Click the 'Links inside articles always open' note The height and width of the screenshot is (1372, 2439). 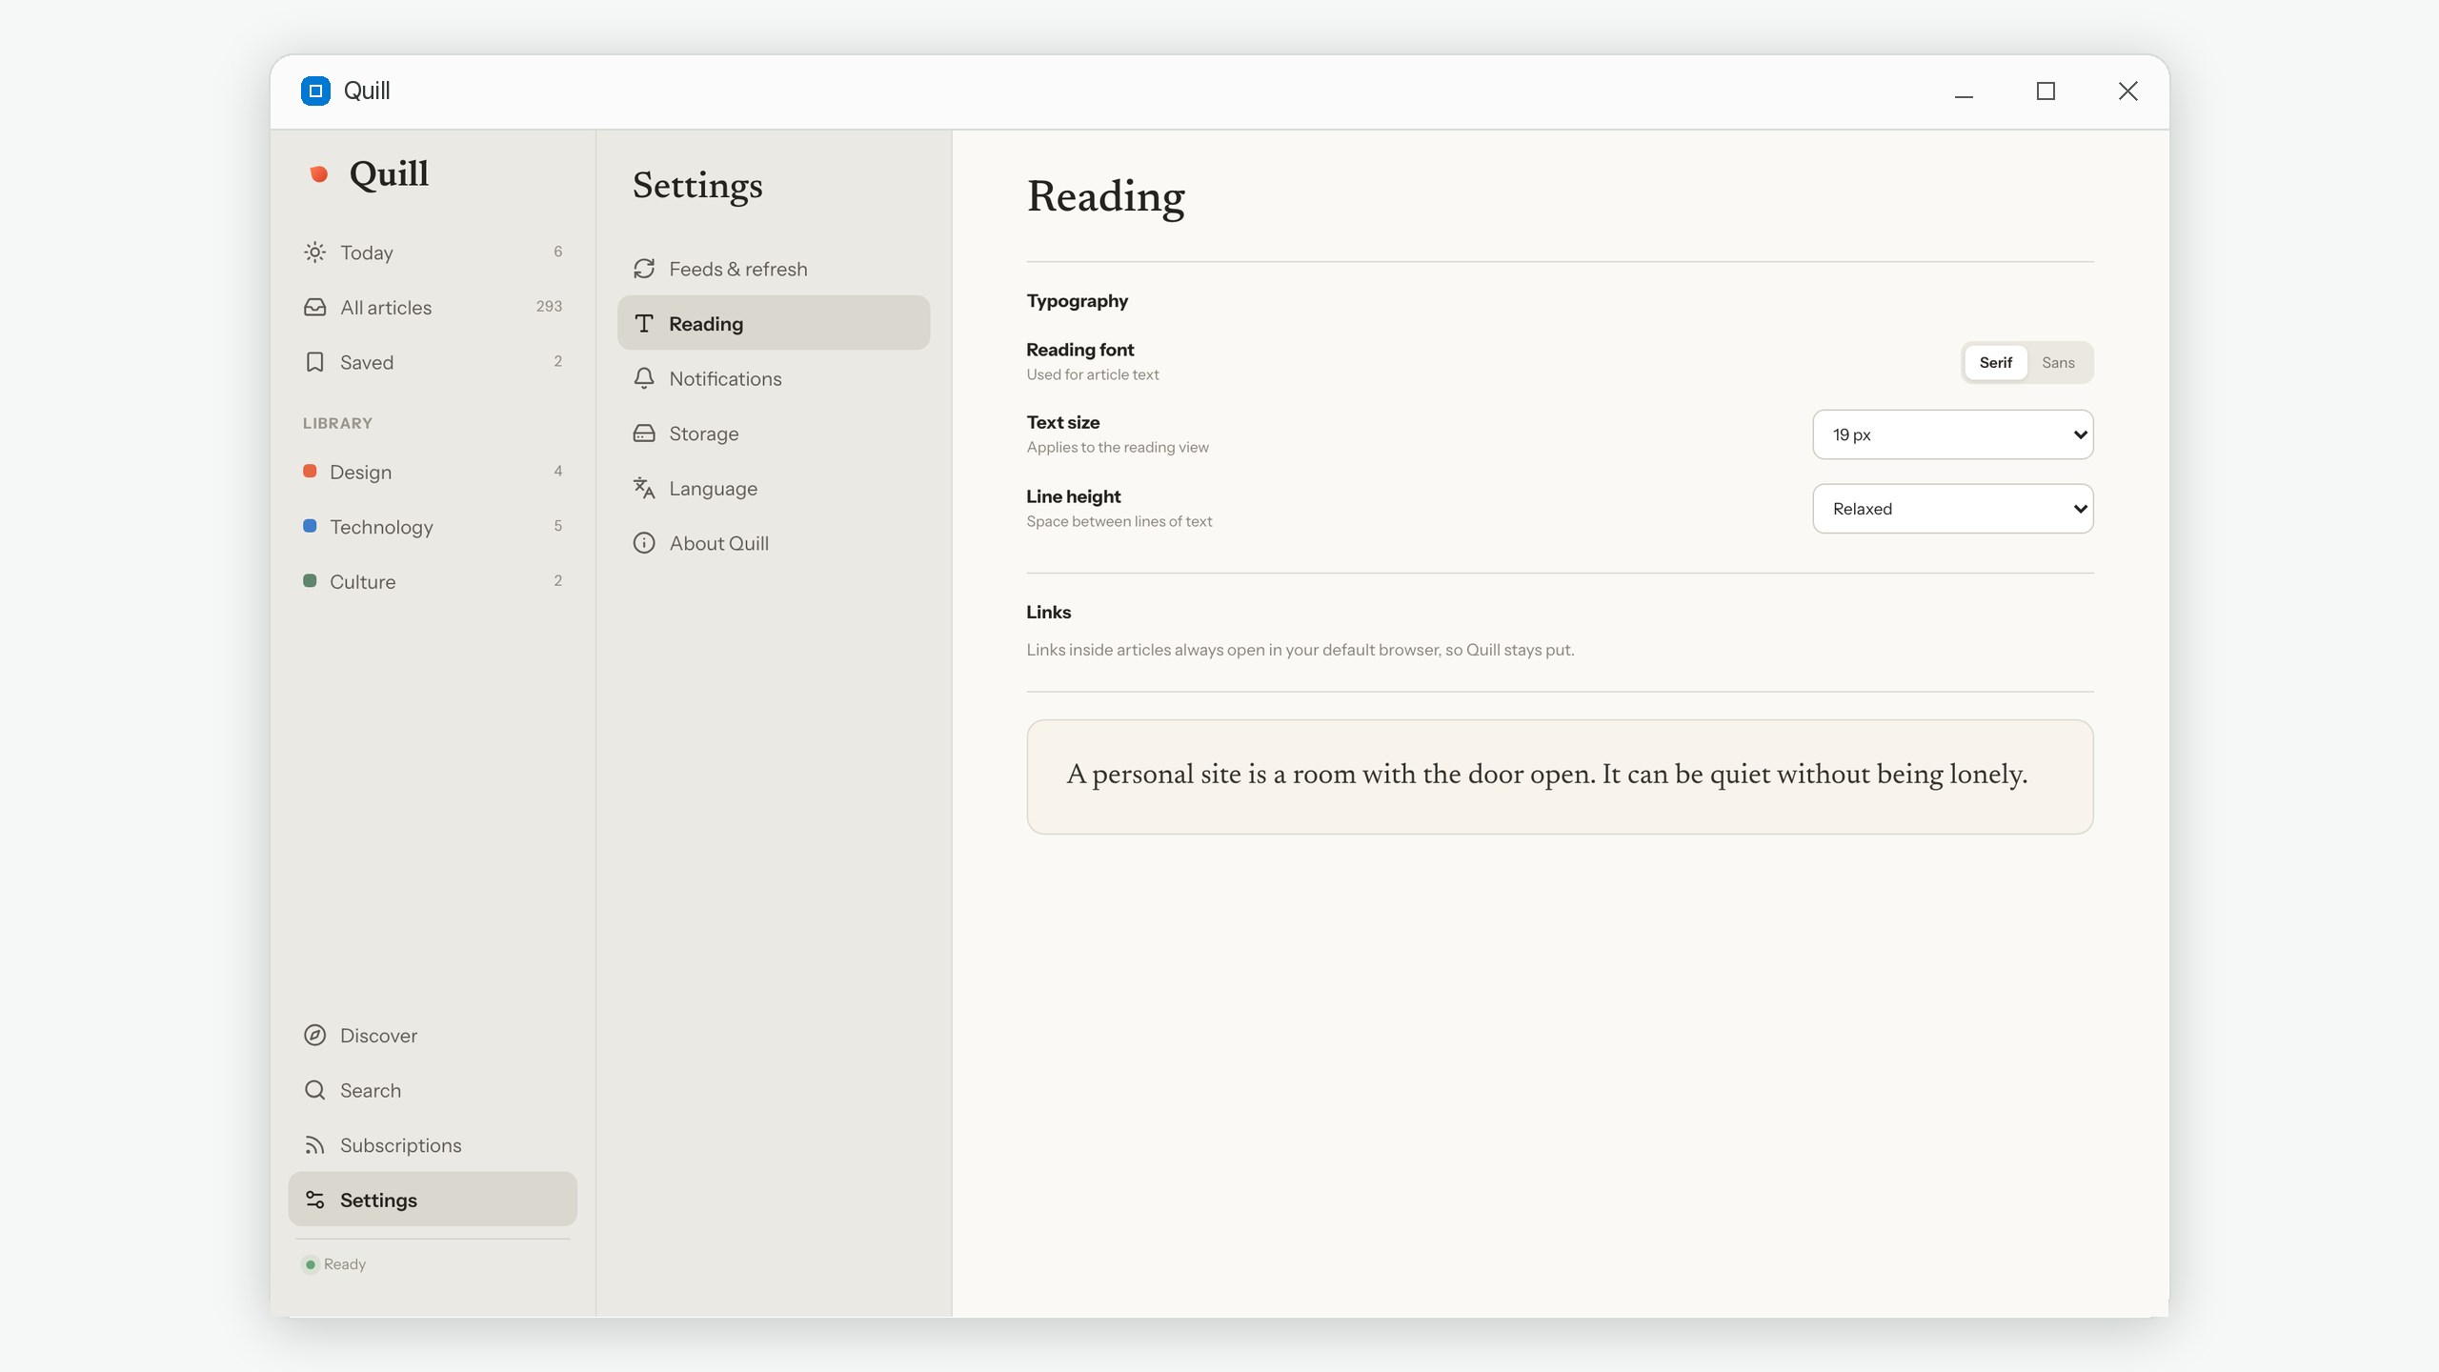[1300, 650]
